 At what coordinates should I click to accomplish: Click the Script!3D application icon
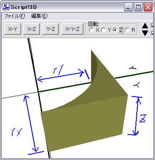point(6,7)
